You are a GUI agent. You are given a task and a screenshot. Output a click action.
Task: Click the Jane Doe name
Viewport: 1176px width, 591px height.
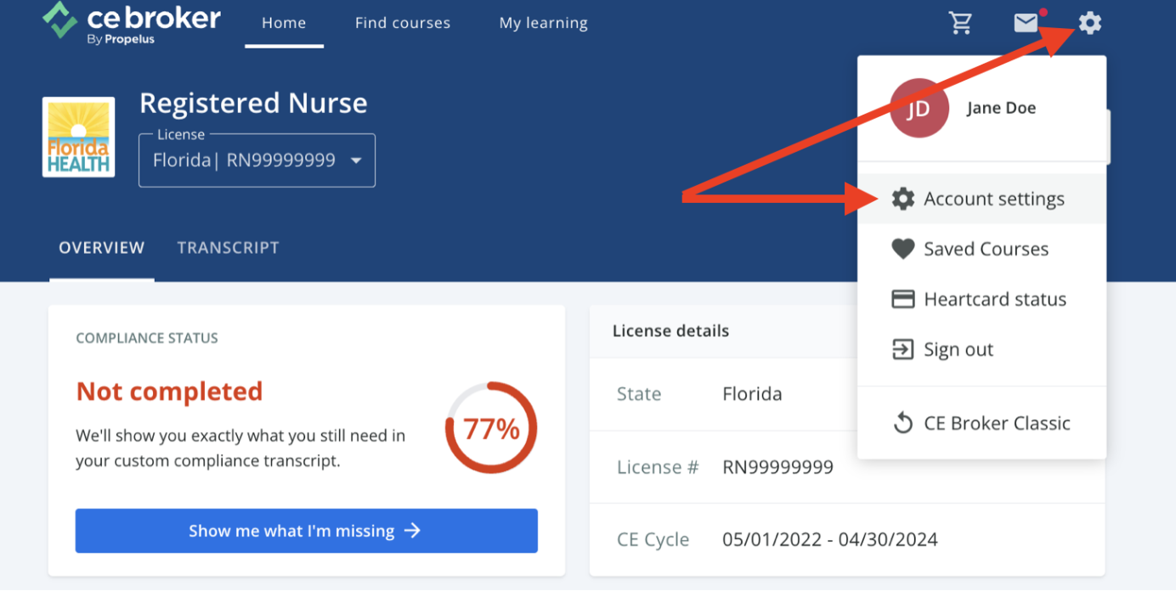pos(1001,108)
